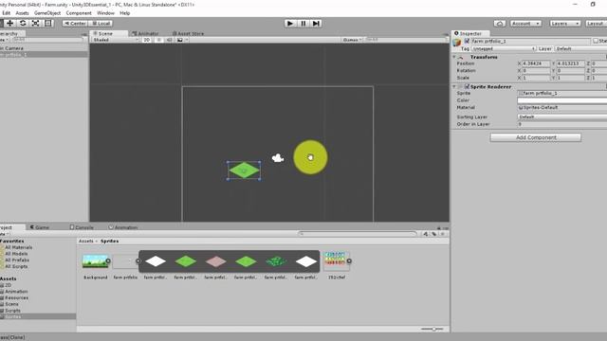Open Cloud services via the cloud icon

pyautogui.click(x=500, y=24)
